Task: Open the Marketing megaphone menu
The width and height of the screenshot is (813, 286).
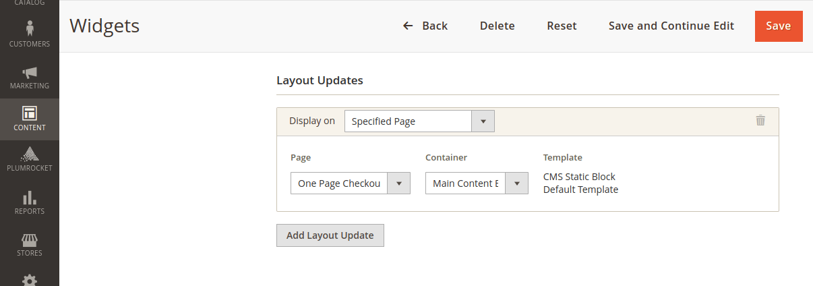Action: [30, 78]
